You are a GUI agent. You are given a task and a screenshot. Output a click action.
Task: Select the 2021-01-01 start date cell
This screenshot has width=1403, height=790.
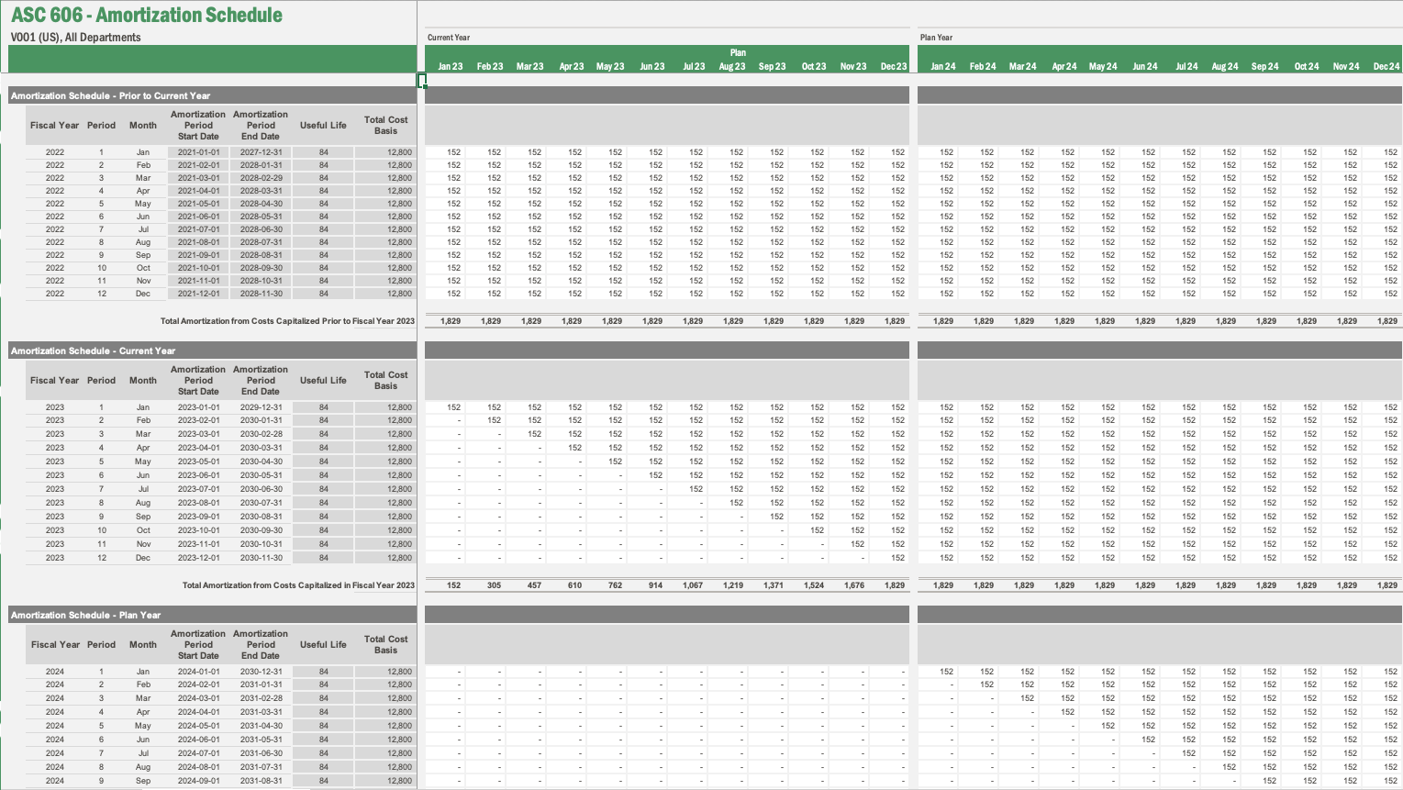coord(198,152)
